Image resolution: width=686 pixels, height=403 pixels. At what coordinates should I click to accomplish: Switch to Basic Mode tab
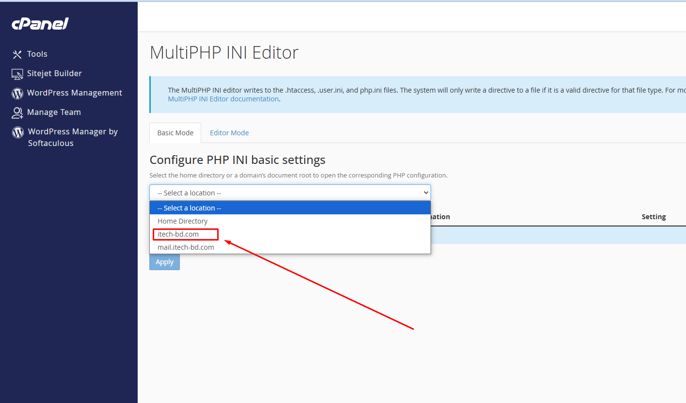(175, 133)
